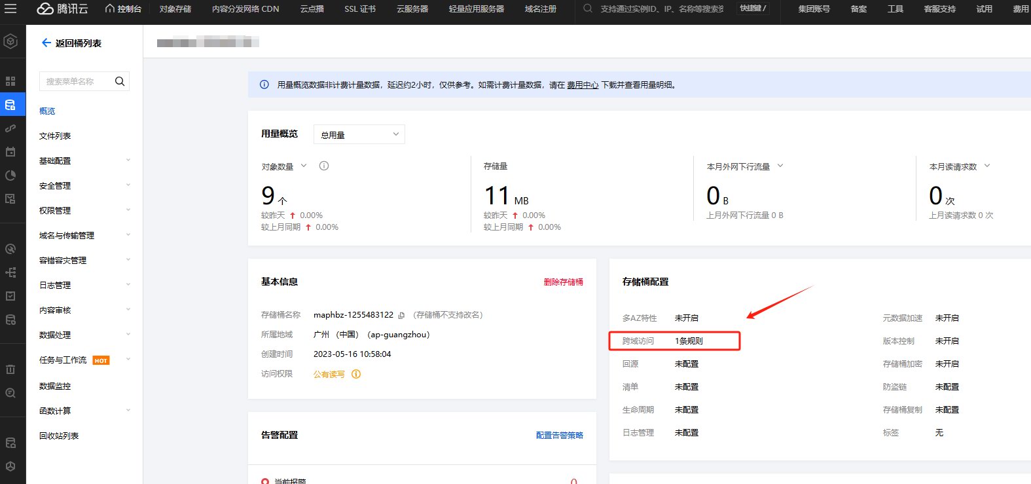Image resolution: width=1031 pixels, height=484 pixels.
Task: Open 回收站列表 in the sidebar menu
Action: point(59,436)
